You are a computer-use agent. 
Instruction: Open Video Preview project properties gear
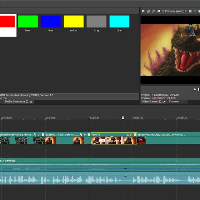tap(143, 11)
